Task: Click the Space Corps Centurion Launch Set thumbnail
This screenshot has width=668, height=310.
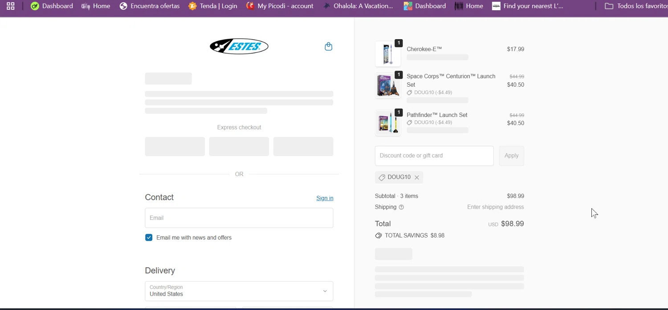Action: pos(388,85)
